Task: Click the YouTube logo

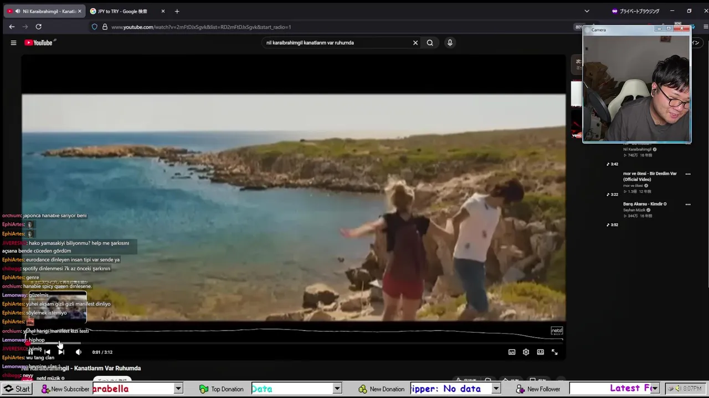Action: (x=39, y=43)
